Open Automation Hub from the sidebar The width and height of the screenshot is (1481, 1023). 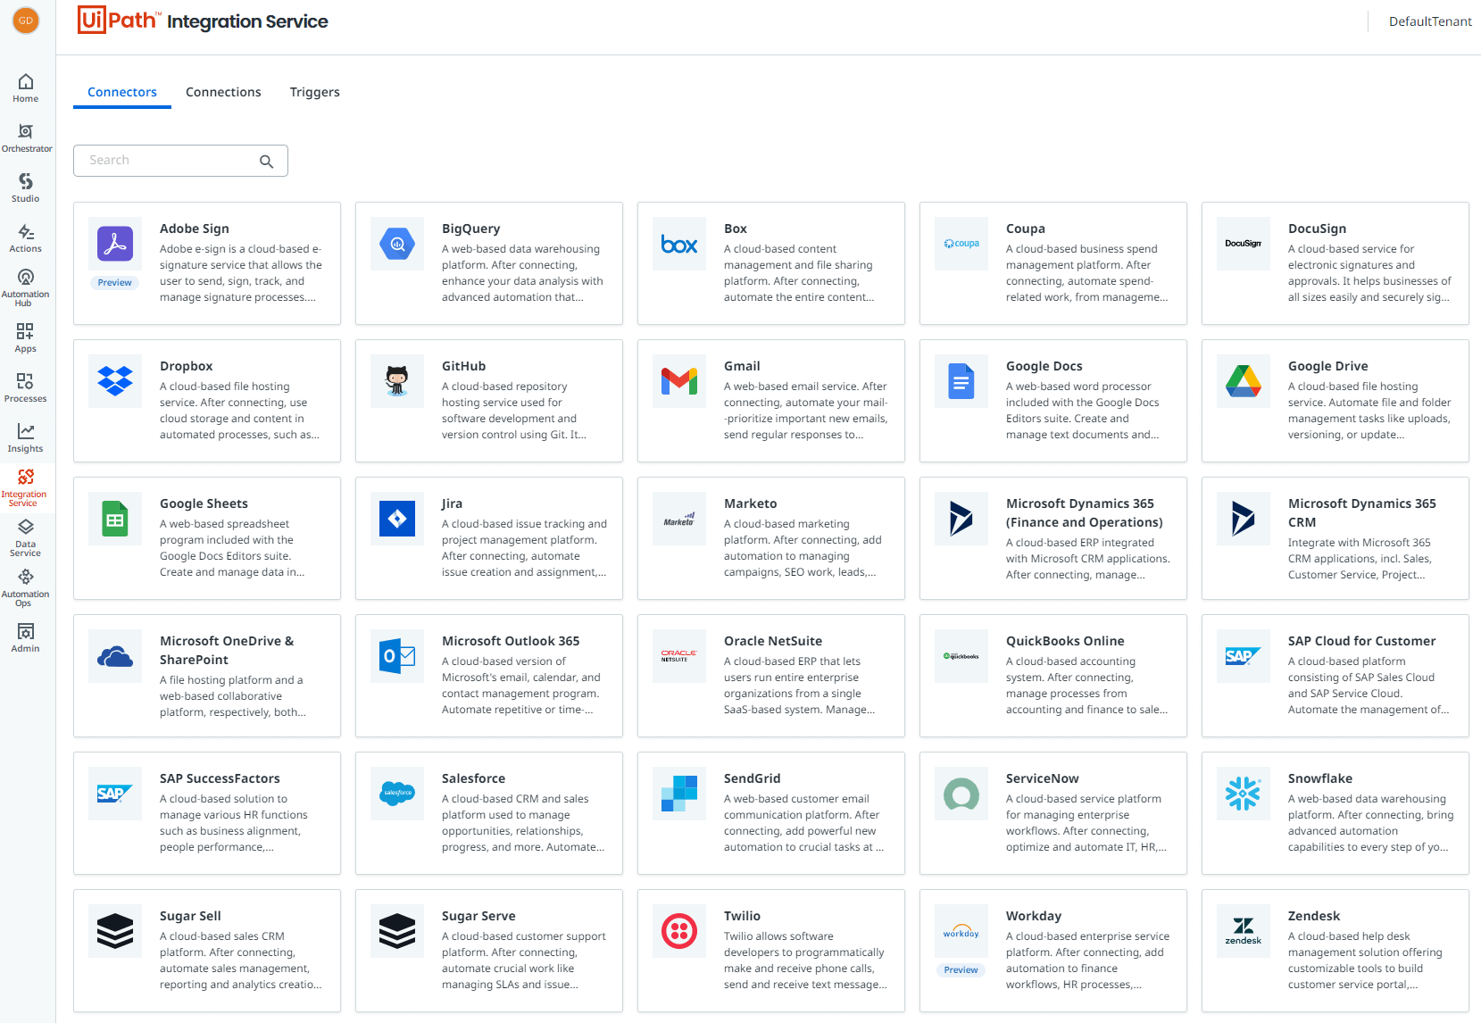(26, 287)
